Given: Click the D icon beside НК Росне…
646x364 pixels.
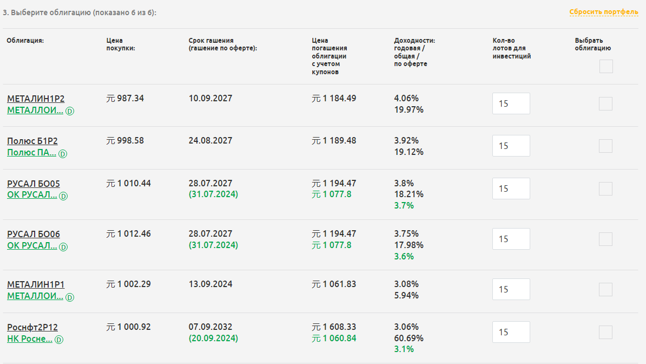Looking at the screenshot, I should coord(59,340).
